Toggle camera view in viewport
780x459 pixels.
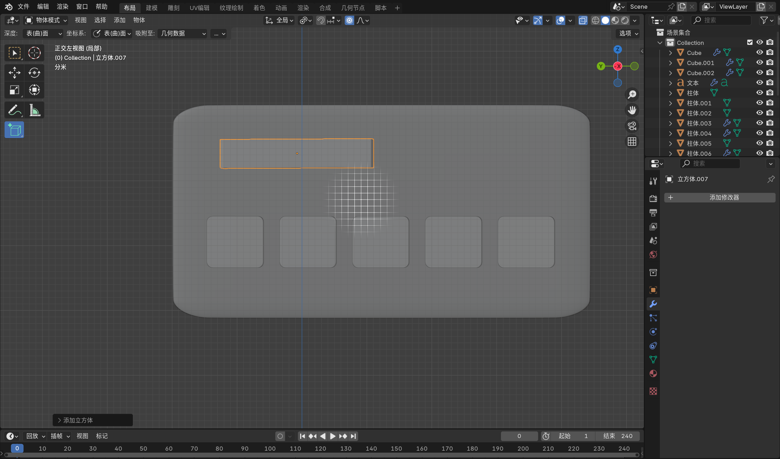[x=632, y=126]
